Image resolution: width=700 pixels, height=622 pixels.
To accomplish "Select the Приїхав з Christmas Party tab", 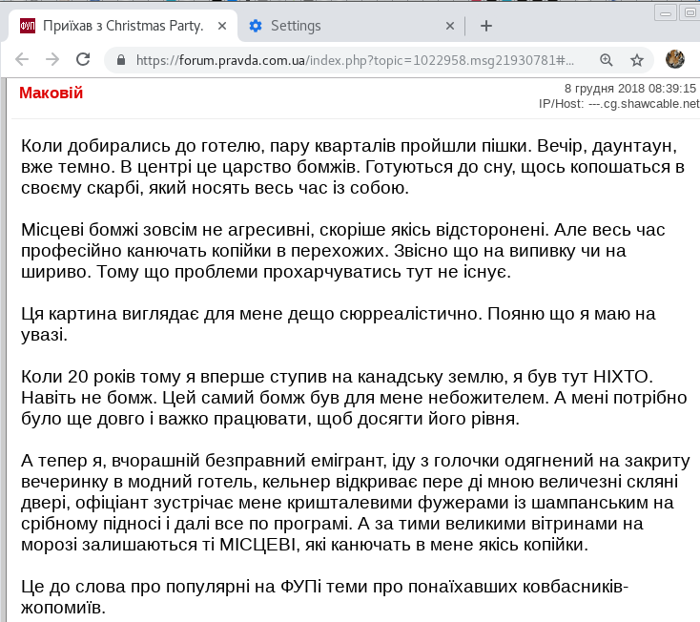I will pyautogui.click(x=123, y=26).
